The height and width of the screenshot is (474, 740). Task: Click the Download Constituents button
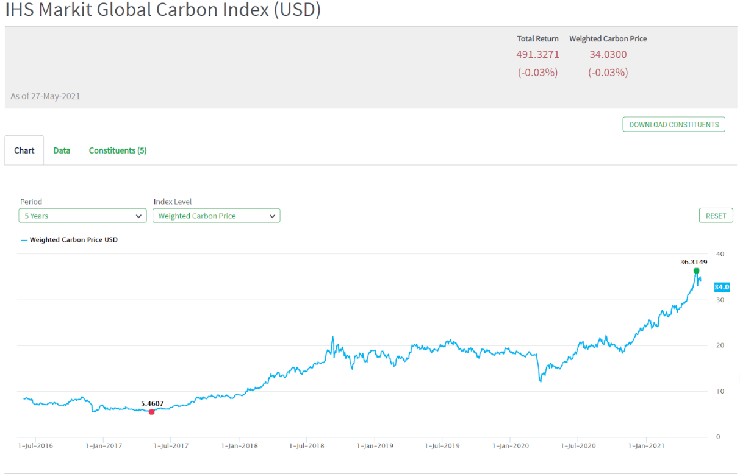(674, 124)
